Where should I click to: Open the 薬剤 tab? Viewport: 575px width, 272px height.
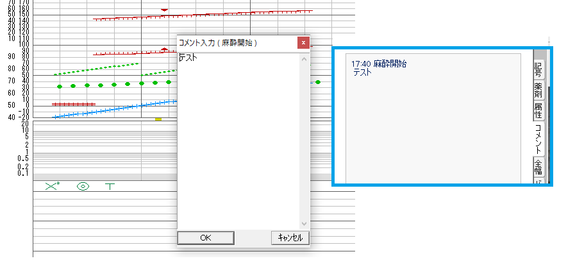pos(538,90)
